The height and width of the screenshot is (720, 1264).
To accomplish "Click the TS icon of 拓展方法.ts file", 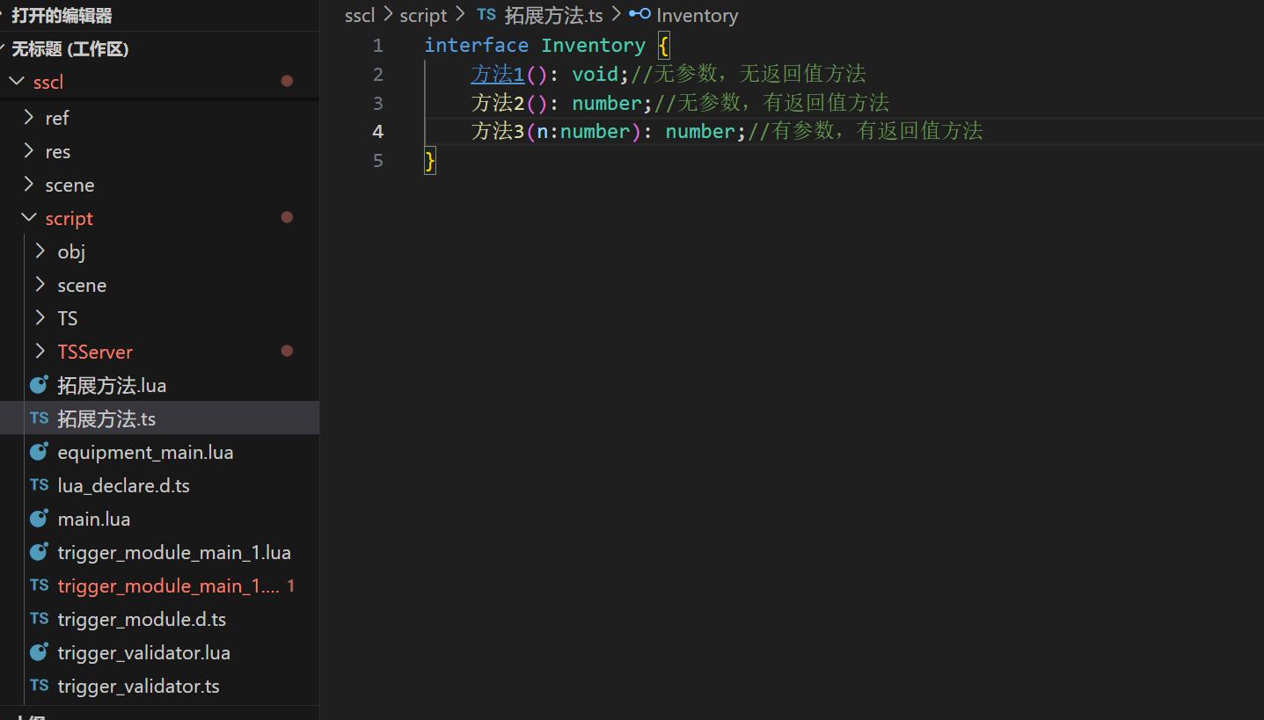I will pos(39,418).
